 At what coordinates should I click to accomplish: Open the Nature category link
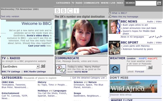point(92,82)
